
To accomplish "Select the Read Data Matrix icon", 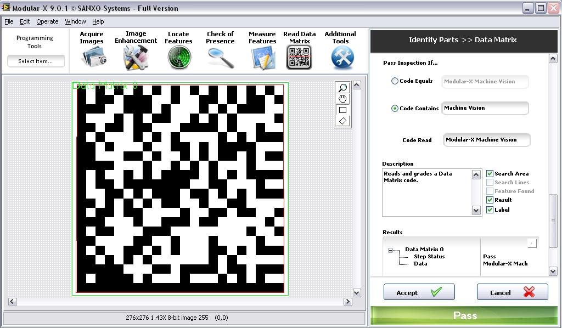I will click(299, 57).
